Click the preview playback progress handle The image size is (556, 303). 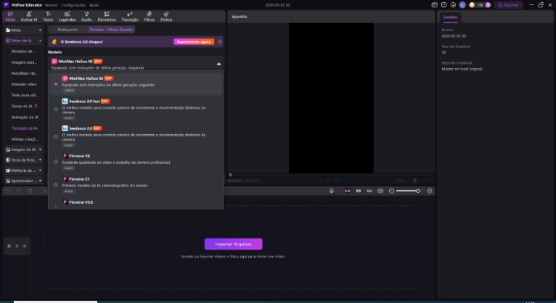[x=231, y=175]
